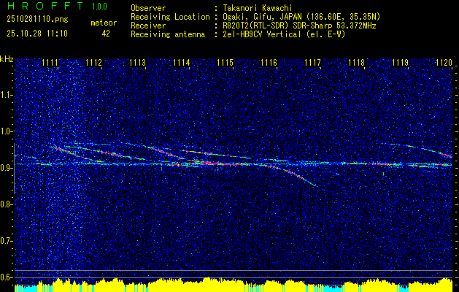The width and height of the screenshot is (459, 292).
Task: Click the 1113 time marker
Action: tap(138, 63)
